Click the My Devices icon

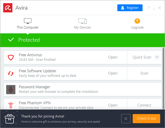point(82,21)
